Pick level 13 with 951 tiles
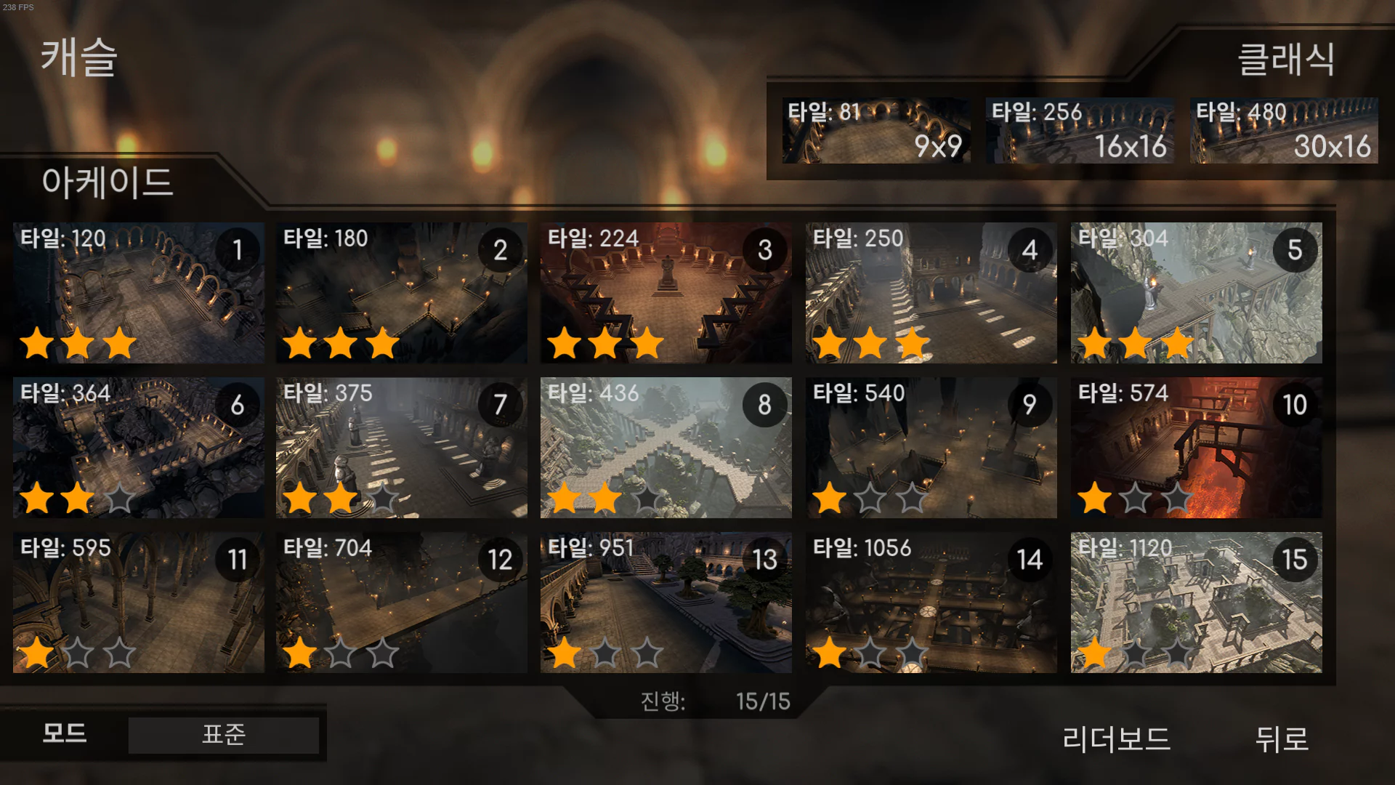The image size is (1395, 785). point(666,603)
